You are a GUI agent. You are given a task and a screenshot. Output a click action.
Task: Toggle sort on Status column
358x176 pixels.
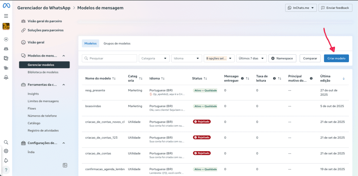(205, 78)
